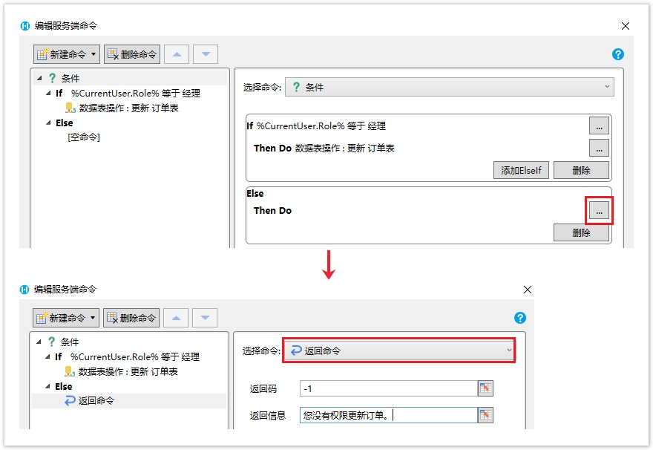
Task: Select the [空命令] item in the upper tree
Action: coord(84,137)
